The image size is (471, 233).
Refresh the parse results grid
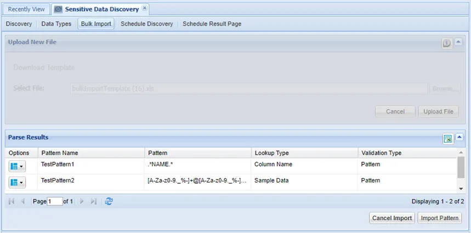click(x=109, y=201)
